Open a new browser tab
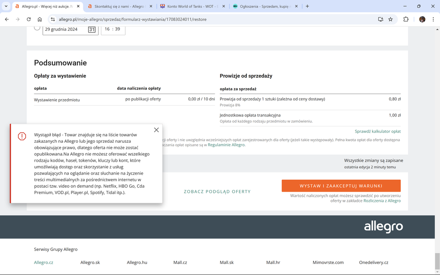The height and width of the screenshot is (275, 440). pyautogui.click(x=307, y=6)
